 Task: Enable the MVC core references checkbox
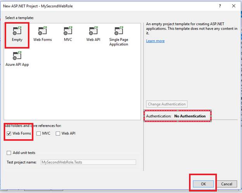[38, 133]
